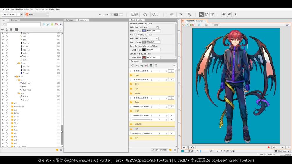
Task: Open the Multi View dropdown
Action: click(x=282, y=151)
